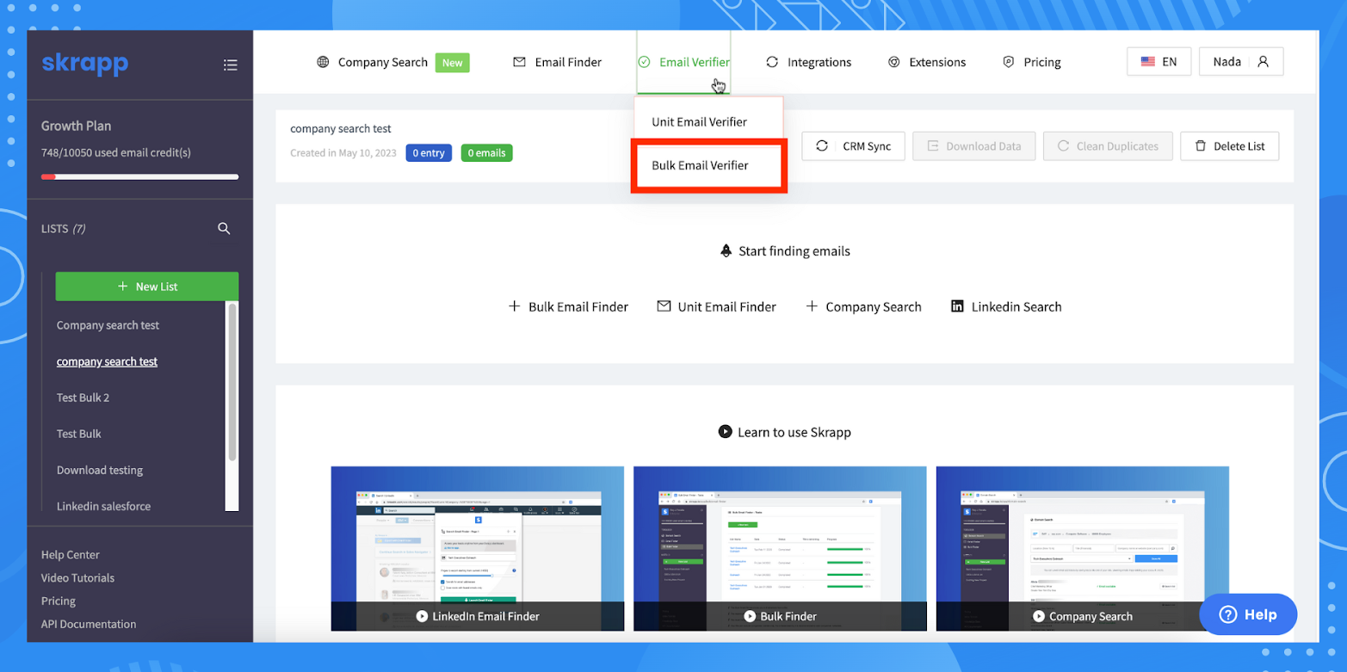Click the sync icon beside Integrations

[772, 62]
